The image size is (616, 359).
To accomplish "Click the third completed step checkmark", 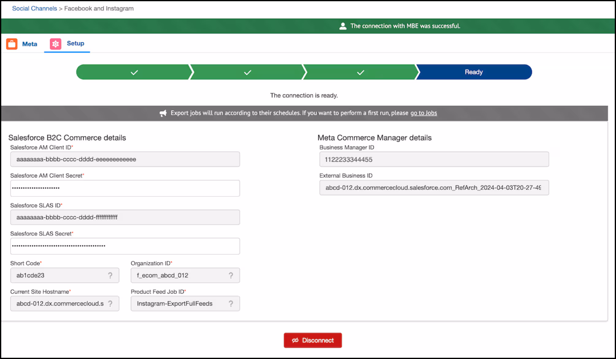I will coord(360,72).
